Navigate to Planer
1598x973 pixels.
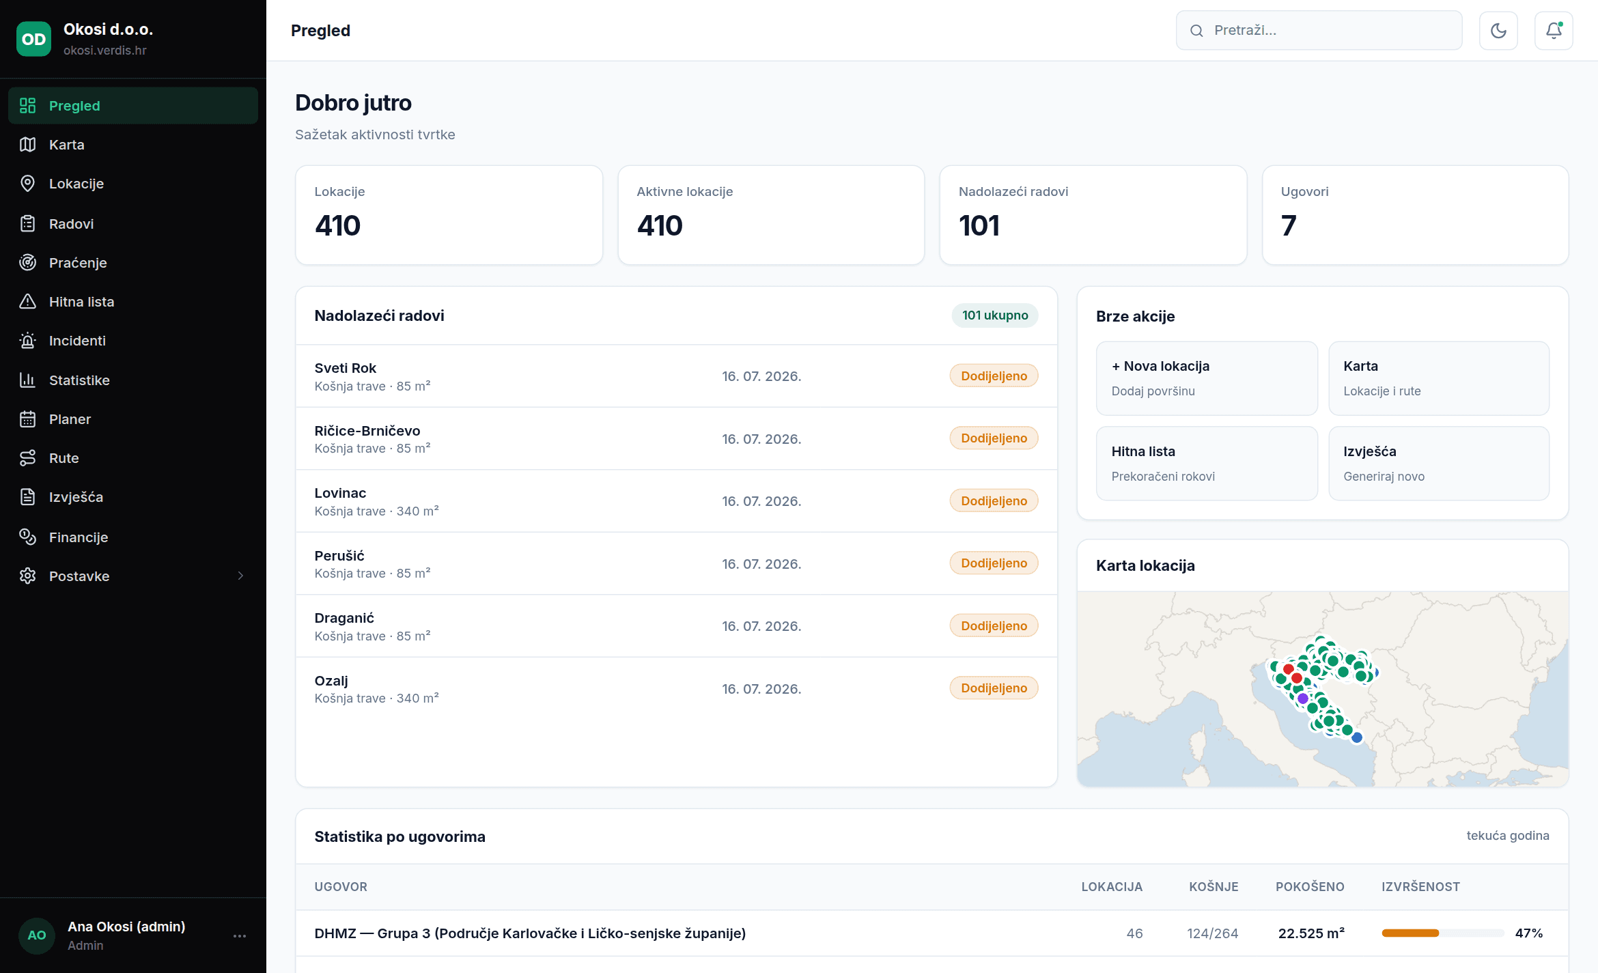click(x=133, y=419)
